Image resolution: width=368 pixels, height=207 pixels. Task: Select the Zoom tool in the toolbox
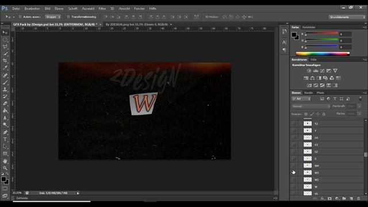tap(5, 168)
